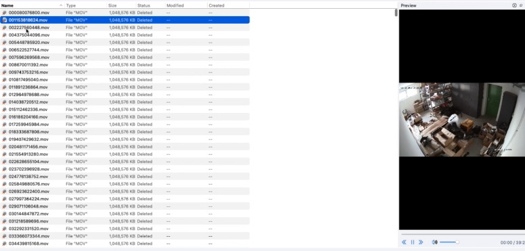Fast-forward the preview video
Screen dimensions: 525x251
421,242
